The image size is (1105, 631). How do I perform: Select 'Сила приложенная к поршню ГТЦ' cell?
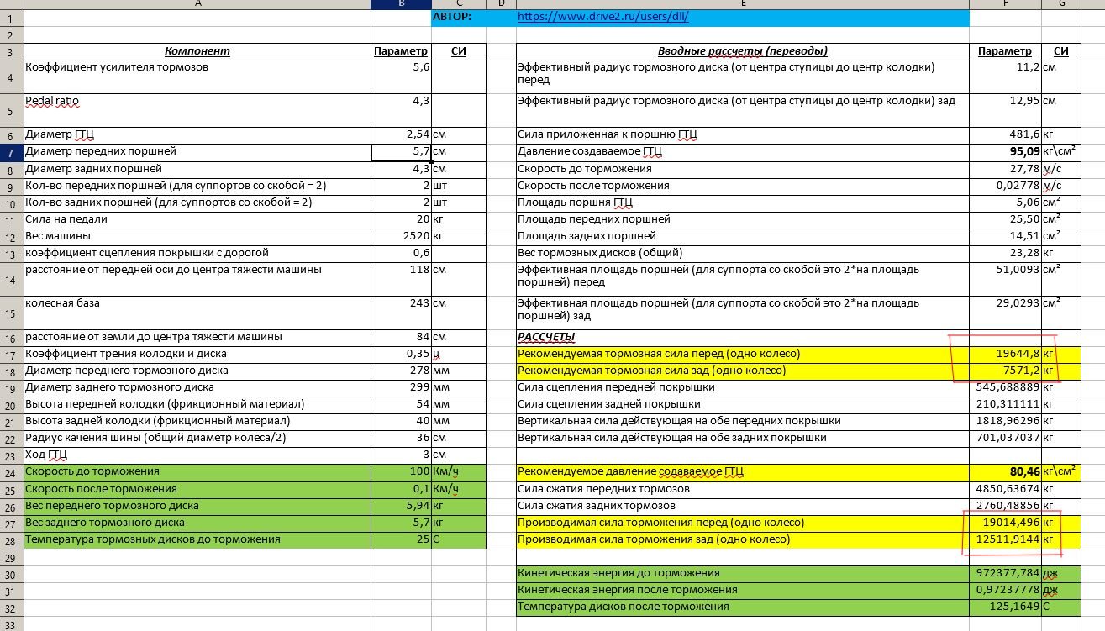tap(743, 135)
